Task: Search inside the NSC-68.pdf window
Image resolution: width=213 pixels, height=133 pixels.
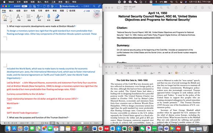Action: [209, 8]
